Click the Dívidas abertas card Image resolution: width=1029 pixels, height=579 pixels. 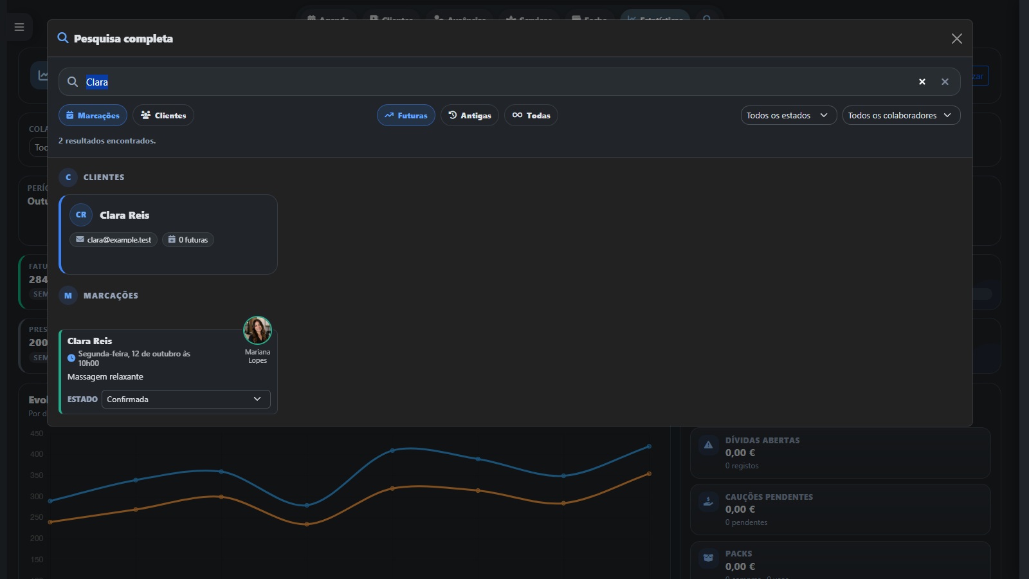click(x=840, y=452)
